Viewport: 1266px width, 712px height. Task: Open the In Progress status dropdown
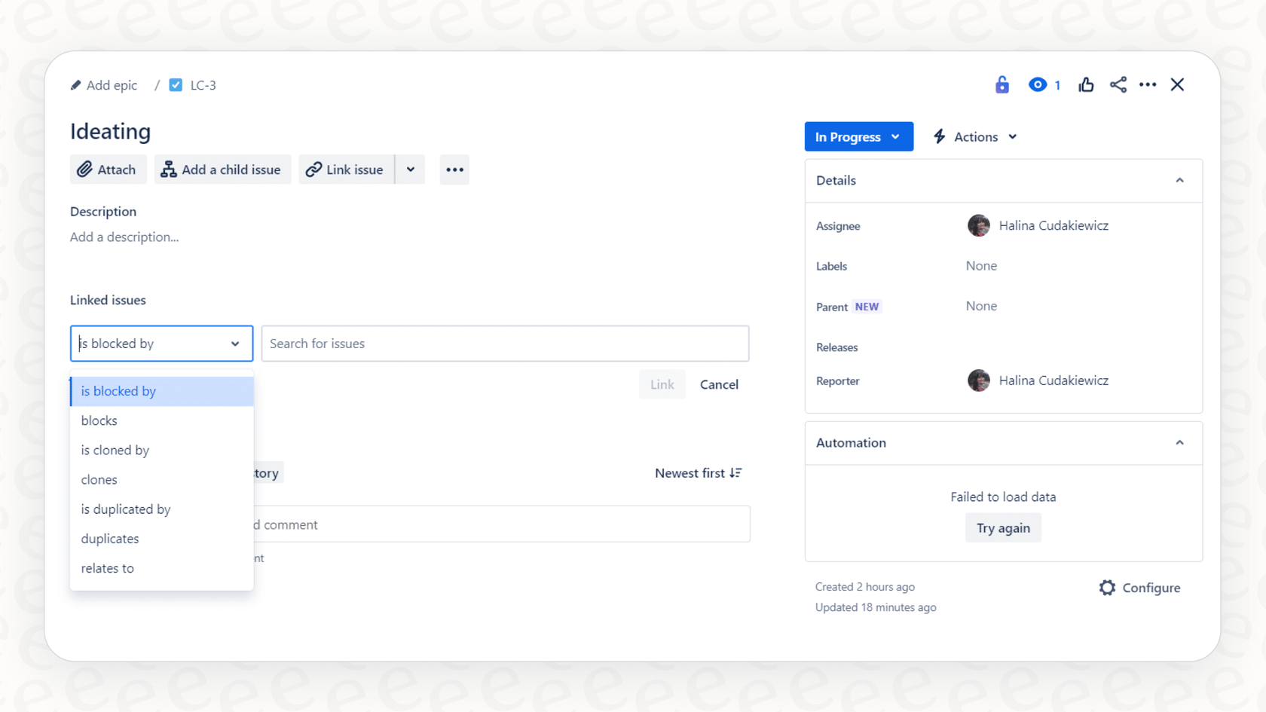point(858,136)
